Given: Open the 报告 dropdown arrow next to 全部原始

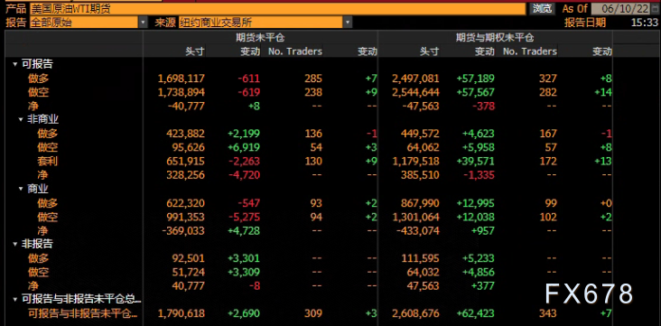Looking at the screenshot, I should [144, 22].
